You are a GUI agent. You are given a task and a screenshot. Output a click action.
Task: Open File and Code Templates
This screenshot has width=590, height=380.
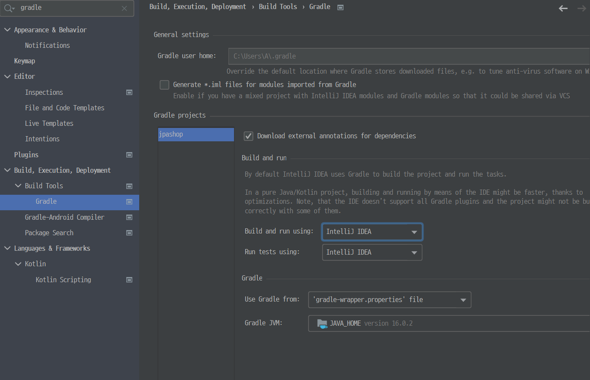click(x=65, y=108)
